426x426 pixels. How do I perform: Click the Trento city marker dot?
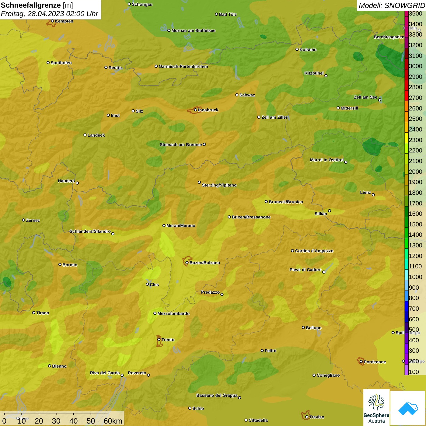(x=159, y=340)
